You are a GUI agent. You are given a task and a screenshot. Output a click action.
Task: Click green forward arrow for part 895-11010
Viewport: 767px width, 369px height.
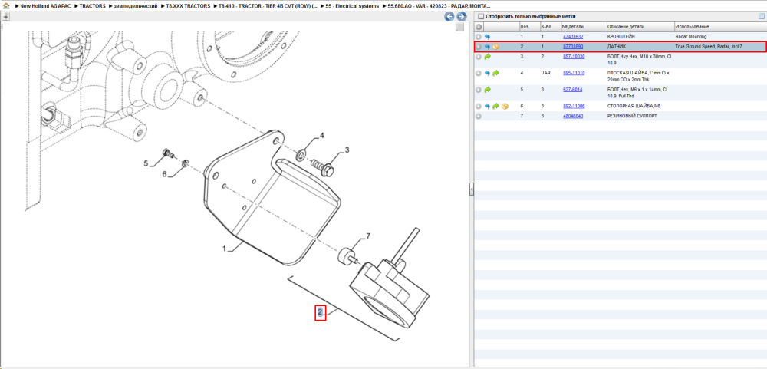496,73
